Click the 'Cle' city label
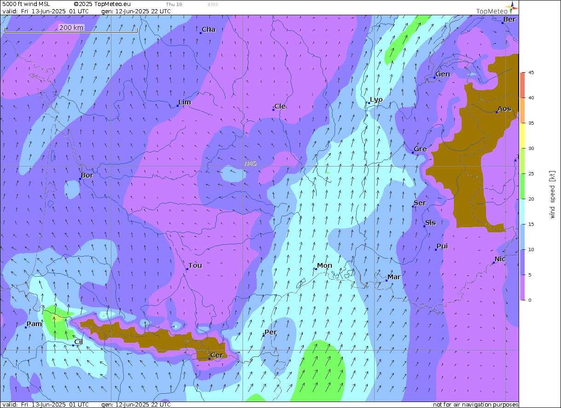This screenshot has height=408, width=561. [280, 106]
